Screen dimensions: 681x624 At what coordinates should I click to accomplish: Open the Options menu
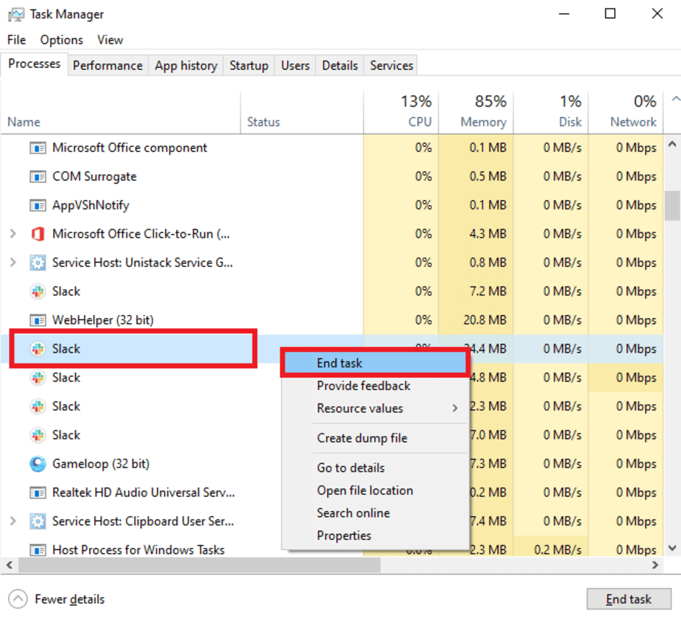pos(62,40)
